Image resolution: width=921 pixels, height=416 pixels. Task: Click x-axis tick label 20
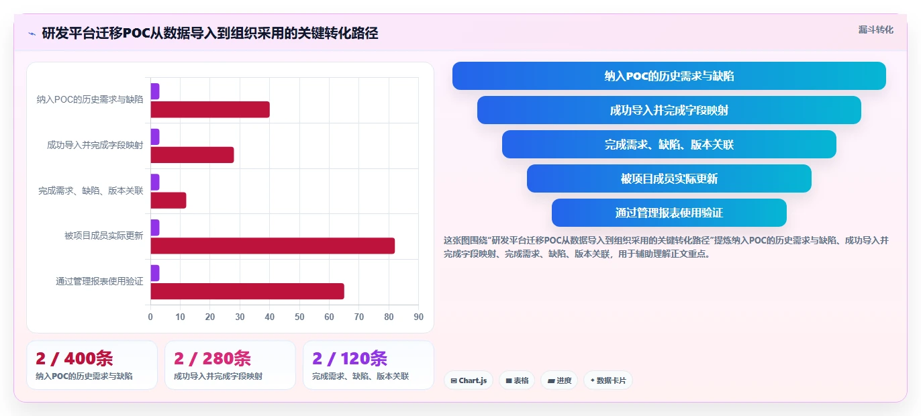[210, 317]
